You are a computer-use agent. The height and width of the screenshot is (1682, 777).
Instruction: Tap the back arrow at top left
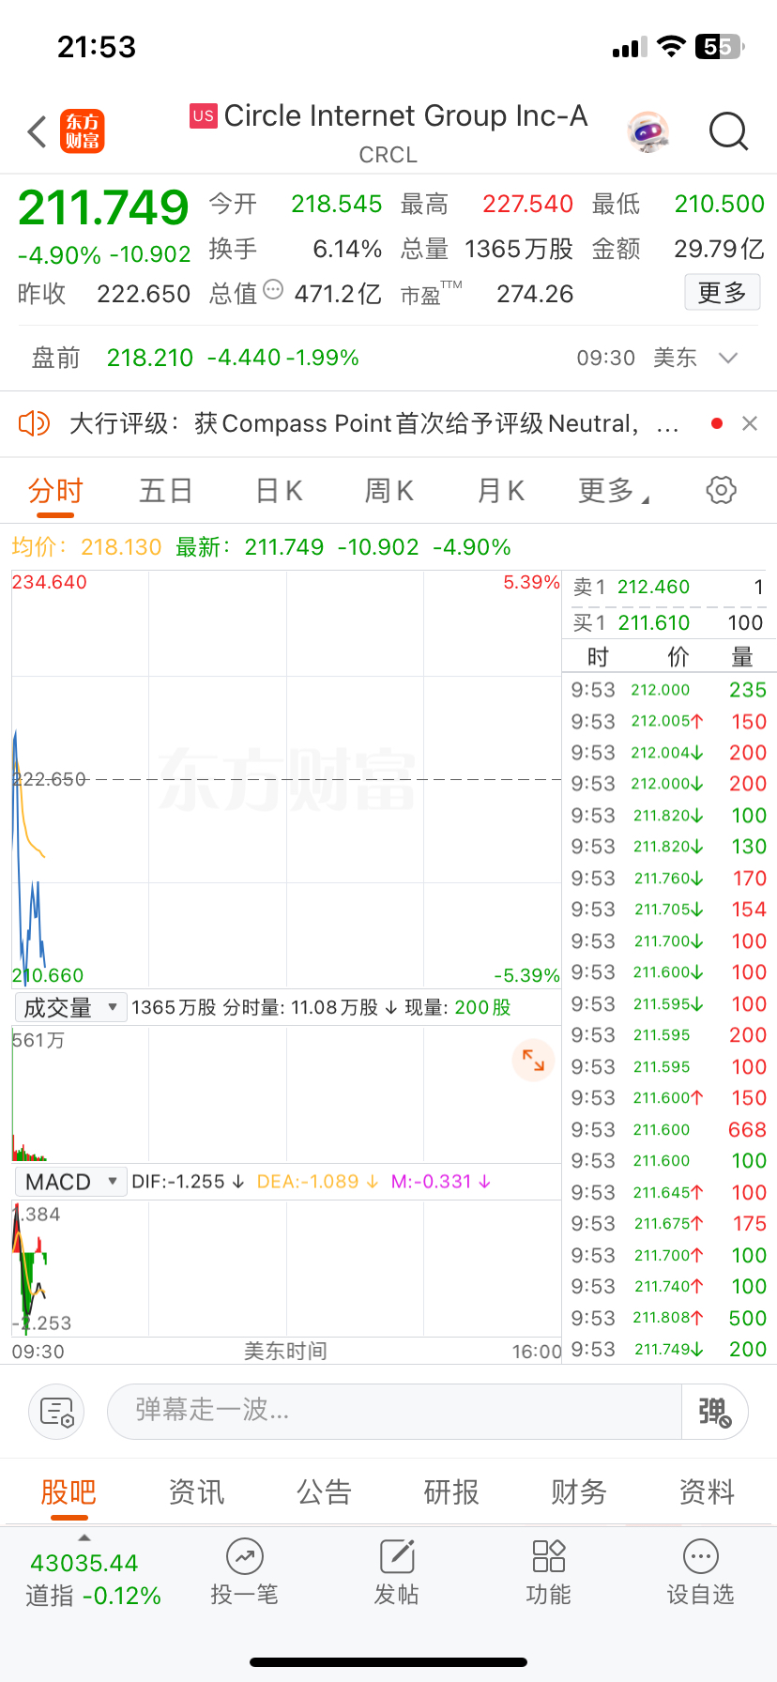pyautogui.click(x=38, y=132)
